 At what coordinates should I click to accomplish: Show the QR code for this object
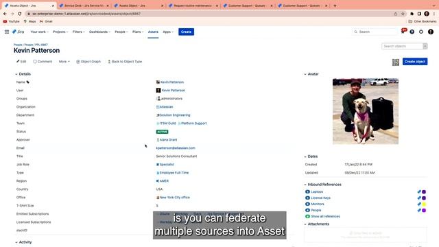click(x=396, y=62)
